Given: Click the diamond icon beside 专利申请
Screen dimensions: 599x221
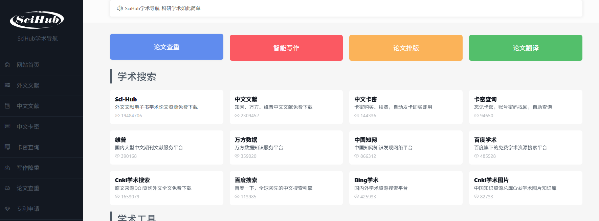Looking at the screenshot, I should coord(7,208).
